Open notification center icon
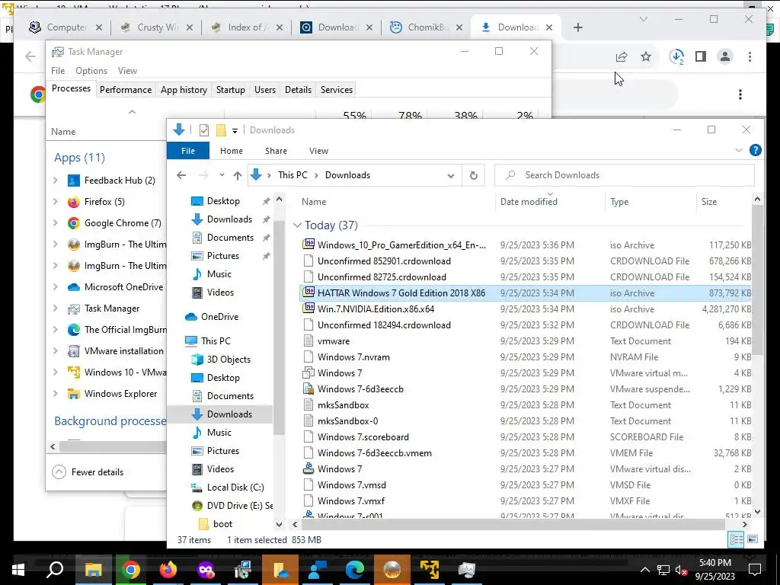780x585 pixels. 755,570
